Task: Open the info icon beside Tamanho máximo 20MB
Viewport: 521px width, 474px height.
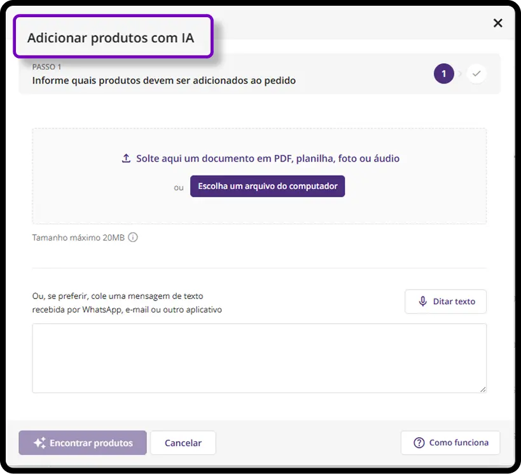Action: click(x=132, y=237)
